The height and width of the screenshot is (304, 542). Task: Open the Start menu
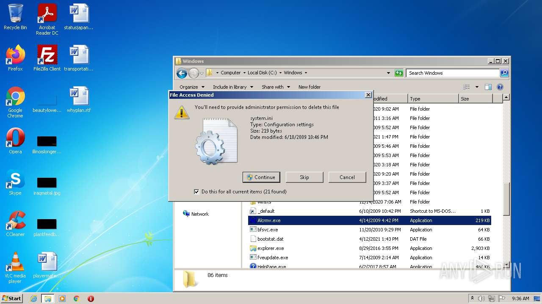tap(12, 299)
